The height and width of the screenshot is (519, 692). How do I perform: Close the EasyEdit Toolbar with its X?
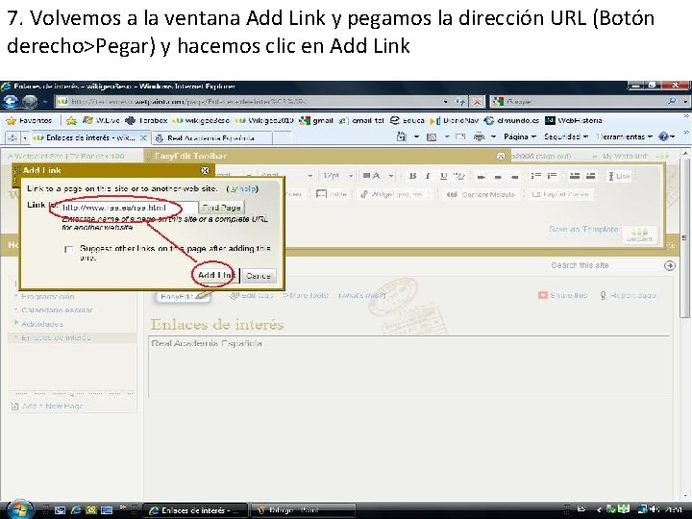[x=501, y=157]
